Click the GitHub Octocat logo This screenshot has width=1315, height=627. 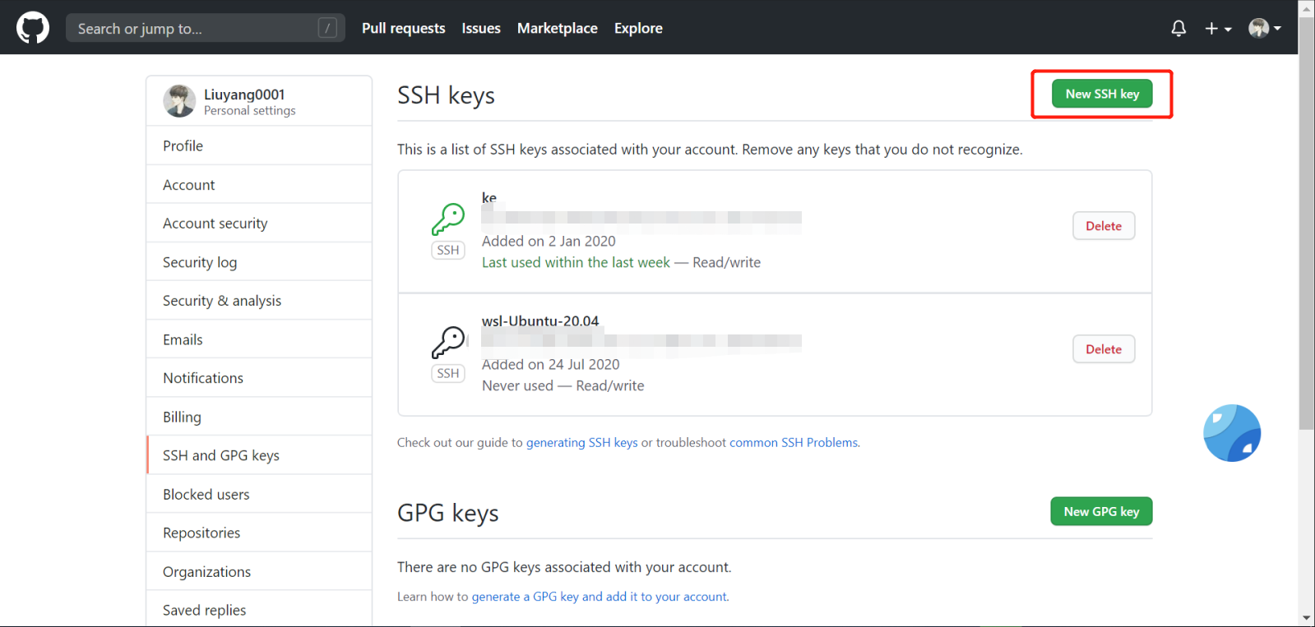[33, 28]
